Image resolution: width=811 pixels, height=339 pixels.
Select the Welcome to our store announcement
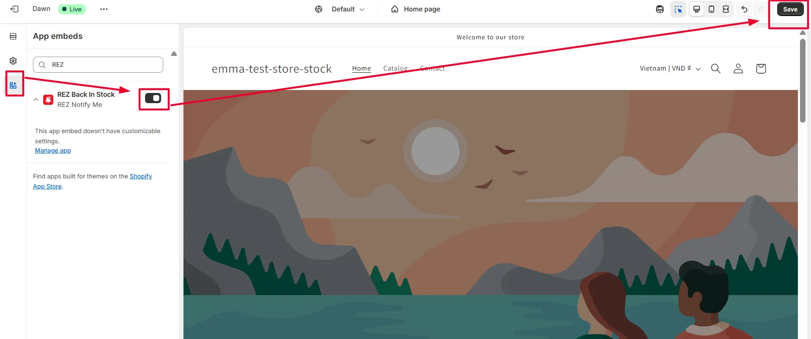[490, 37]
